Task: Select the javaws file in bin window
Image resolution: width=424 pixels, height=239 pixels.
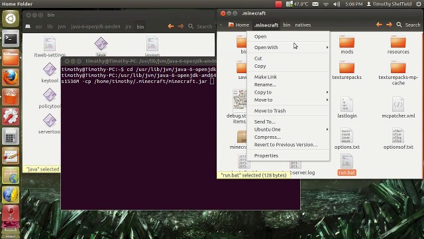Action: click(x=152, y=46)
